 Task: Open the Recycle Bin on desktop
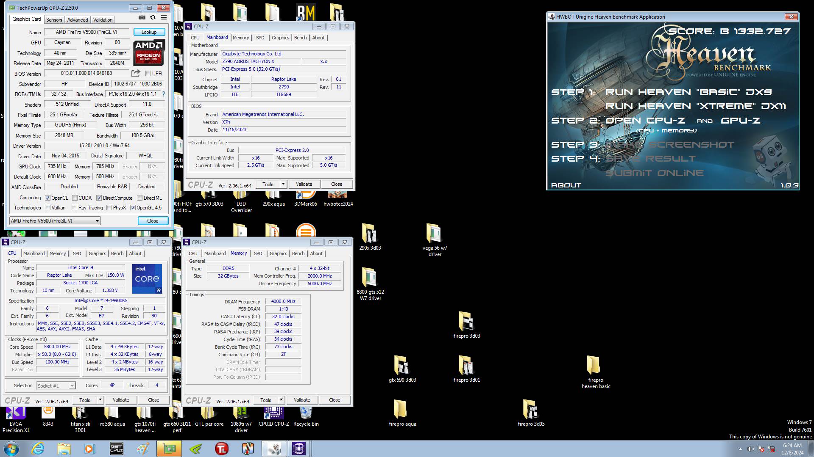tap(306, 417)
